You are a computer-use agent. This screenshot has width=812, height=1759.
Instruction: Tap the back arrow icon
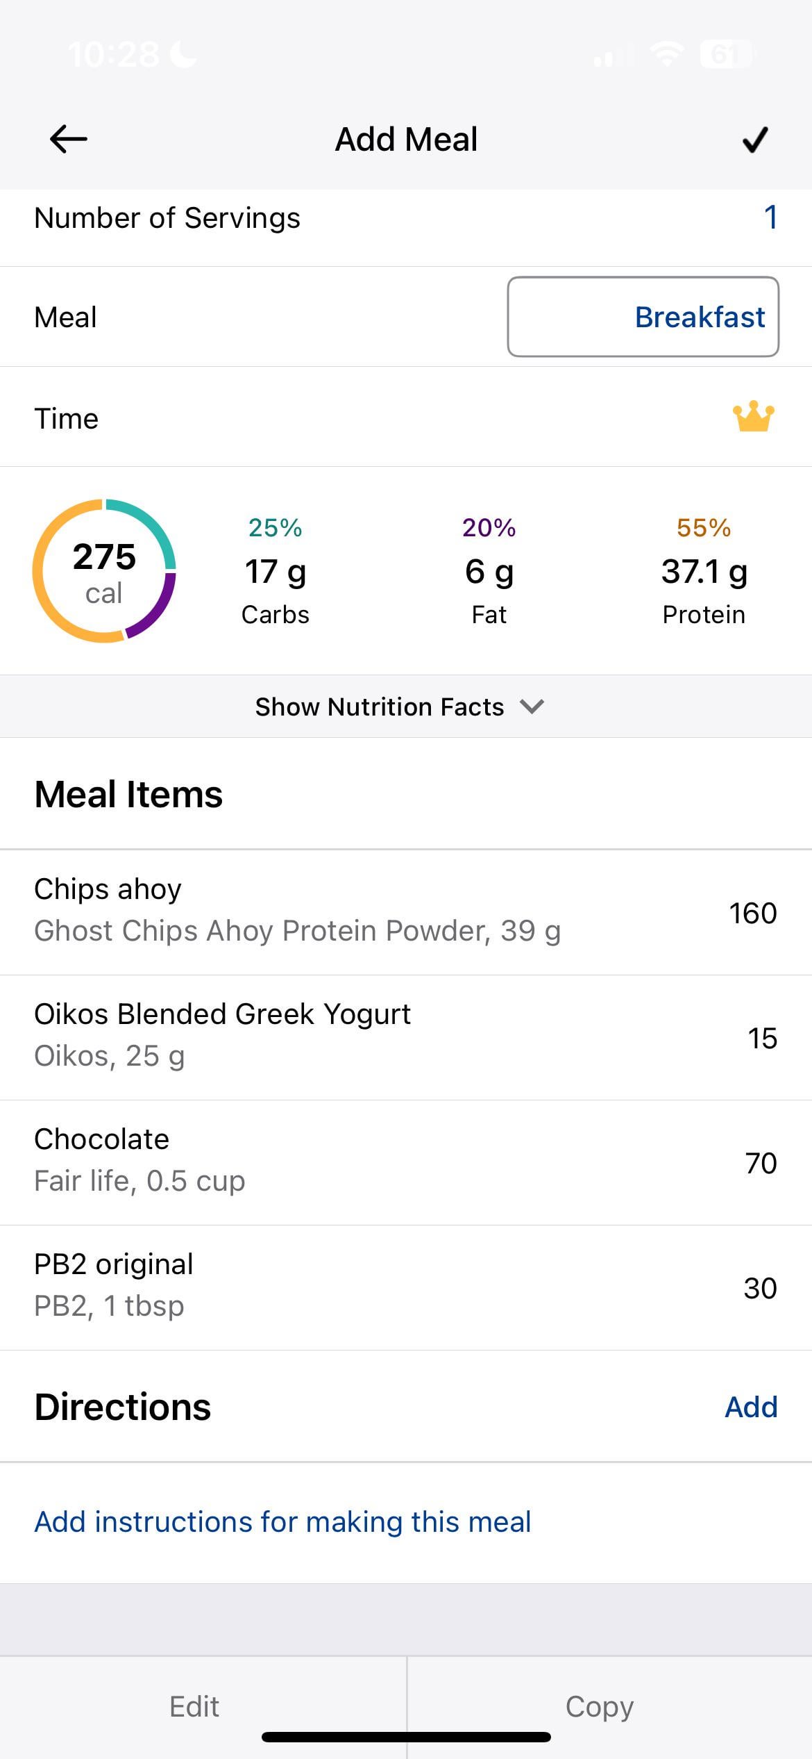pyautogui.click(x=68, y=139)
